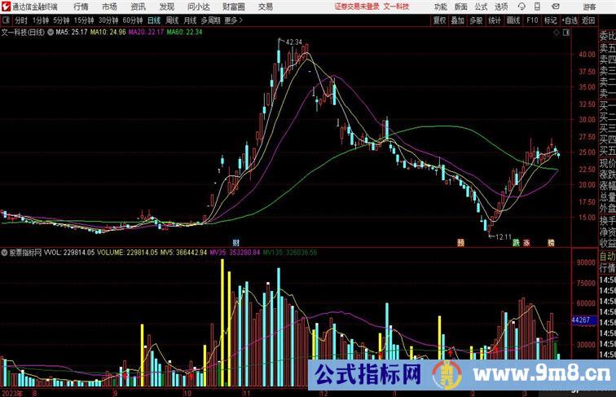Switch to the 15分钟 period
The height and width of the screenshot is (397, 616).
[x=84, y=20]
